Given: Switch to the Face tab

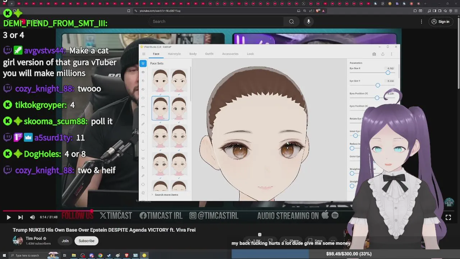Looking at the screenshot, I should 156,54.
